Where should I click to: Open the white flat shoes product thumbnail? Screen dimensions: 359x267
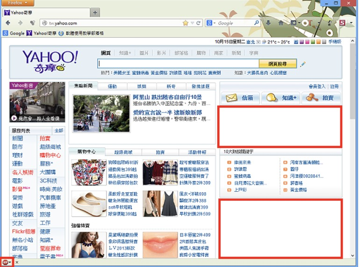tap(89, 204)
